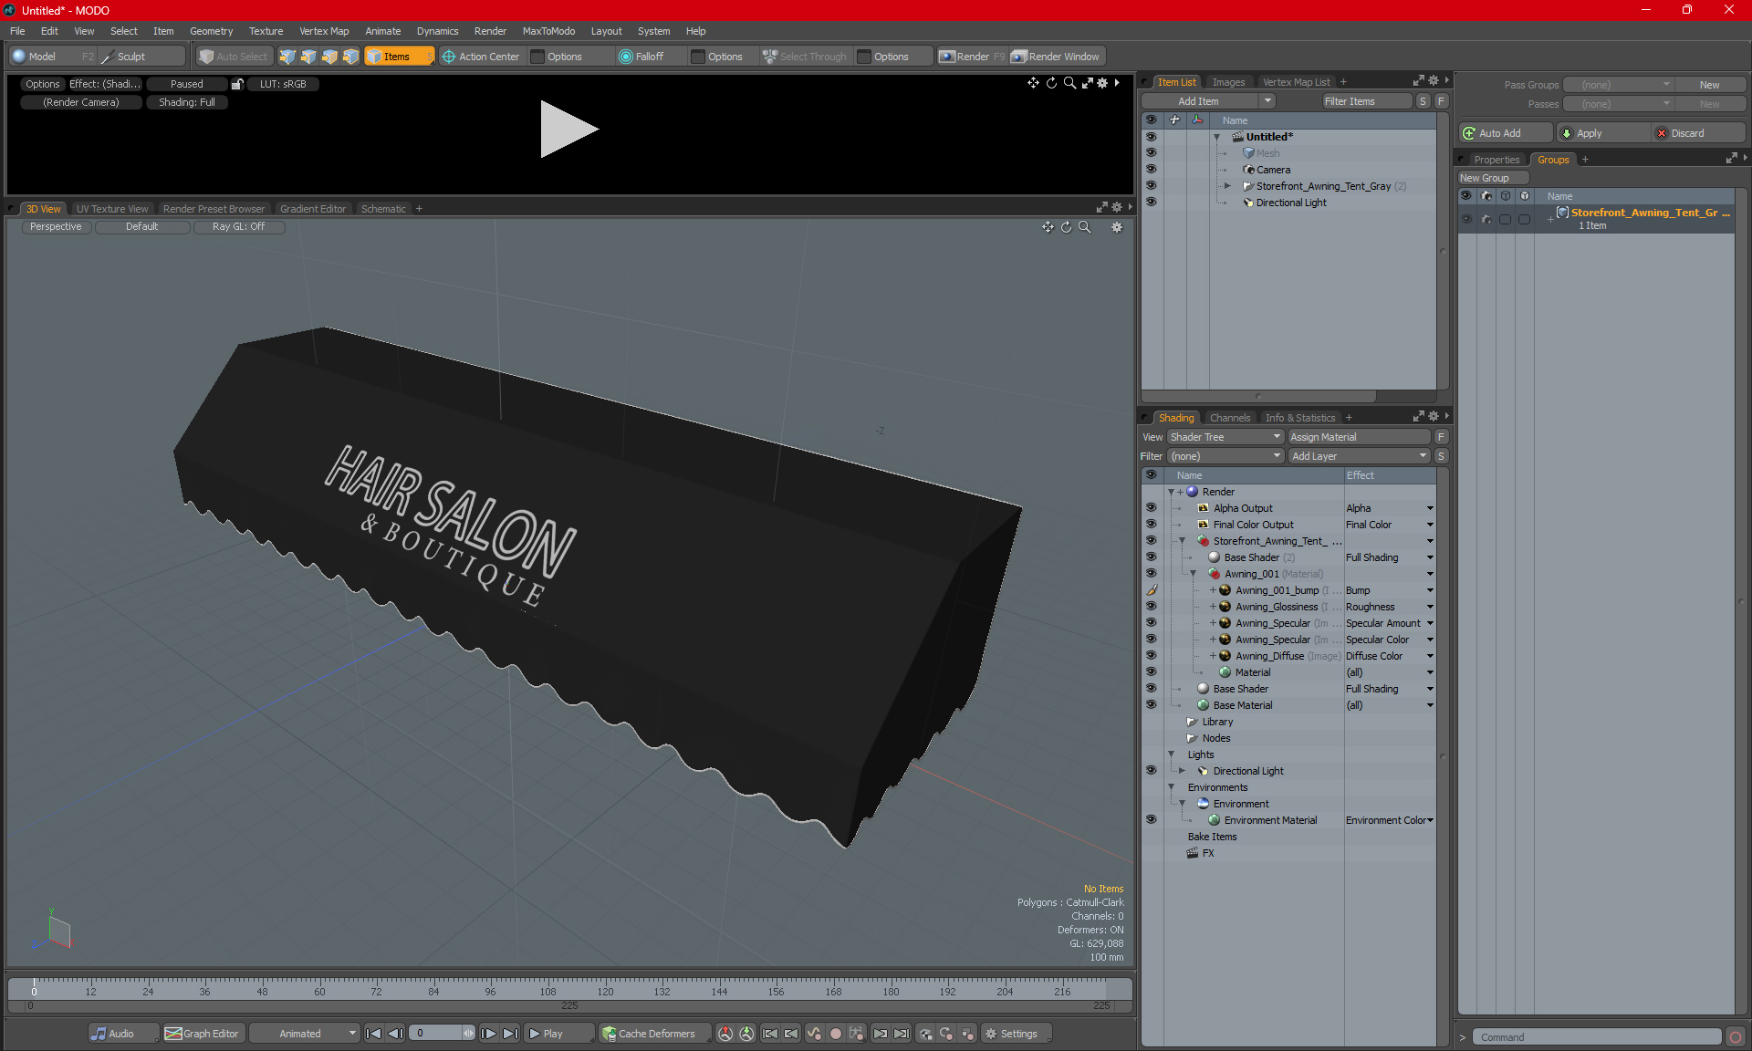Image resolution: width=1752 pixels, height=1051 pixels.
Task: Click Auto Add button
Action: click(1506, 133)
